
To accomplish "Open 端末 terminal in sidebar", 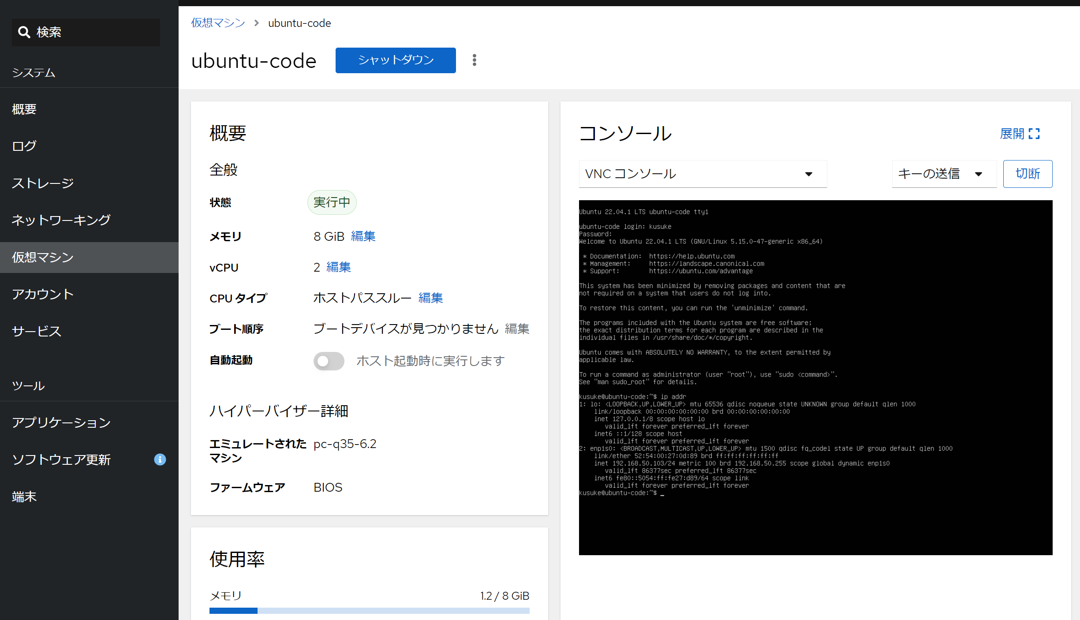I will click(24, 497).
